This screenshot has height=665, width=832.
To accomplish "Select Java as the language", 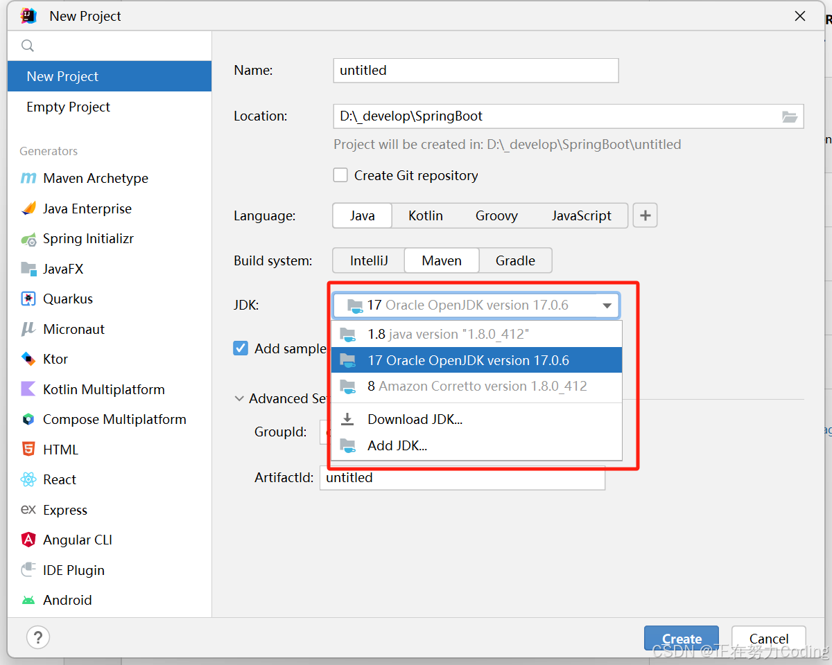I will [362, 215].
